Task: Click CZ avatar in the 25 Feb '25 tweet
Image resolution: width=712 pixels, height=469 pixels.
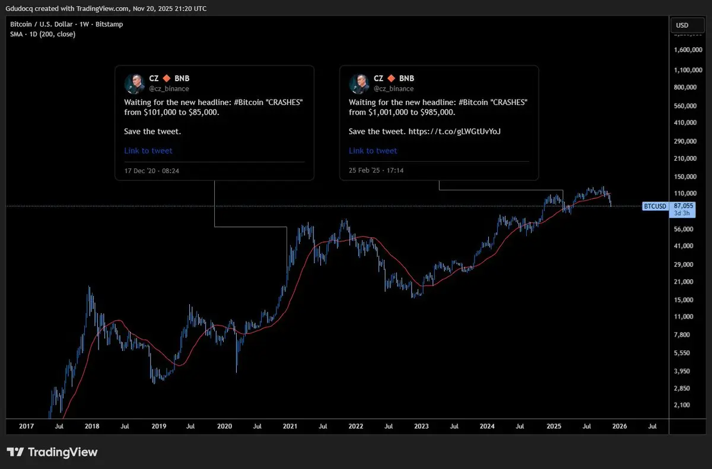Action: coord(359,84)
